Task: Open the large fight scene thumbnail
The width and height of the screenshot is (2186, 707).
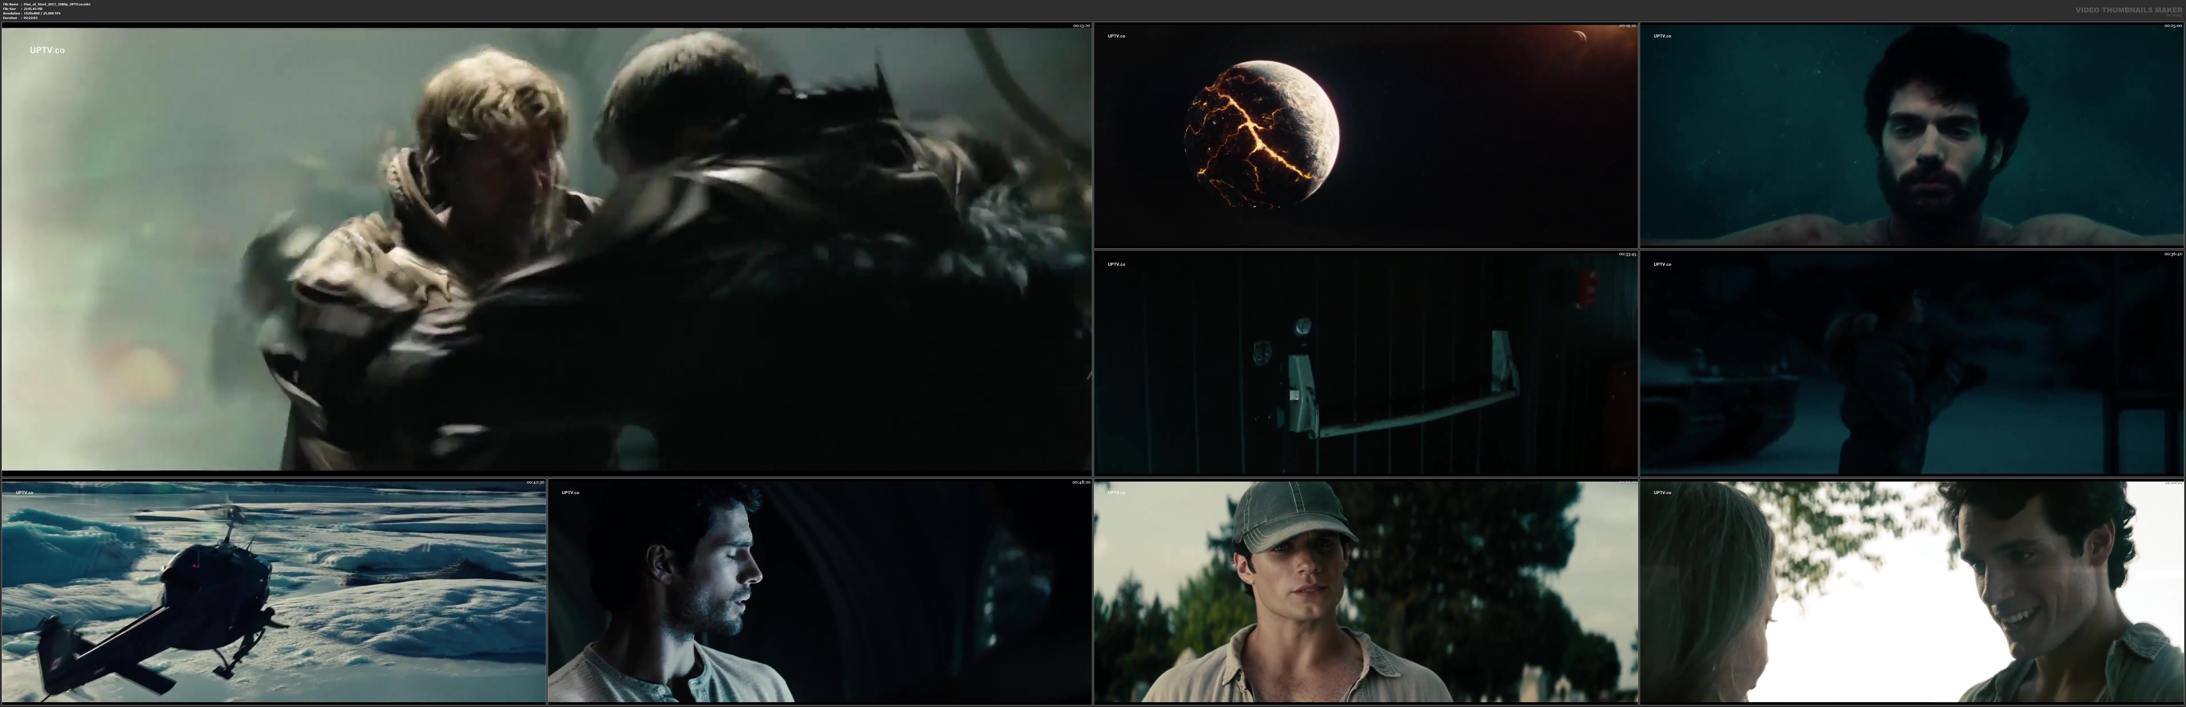Action: [x=547, y=250]
